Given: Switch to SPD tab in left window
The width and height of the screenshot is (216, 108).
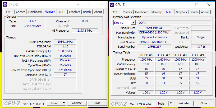Looking at the screenshot, I should (62, 12).
